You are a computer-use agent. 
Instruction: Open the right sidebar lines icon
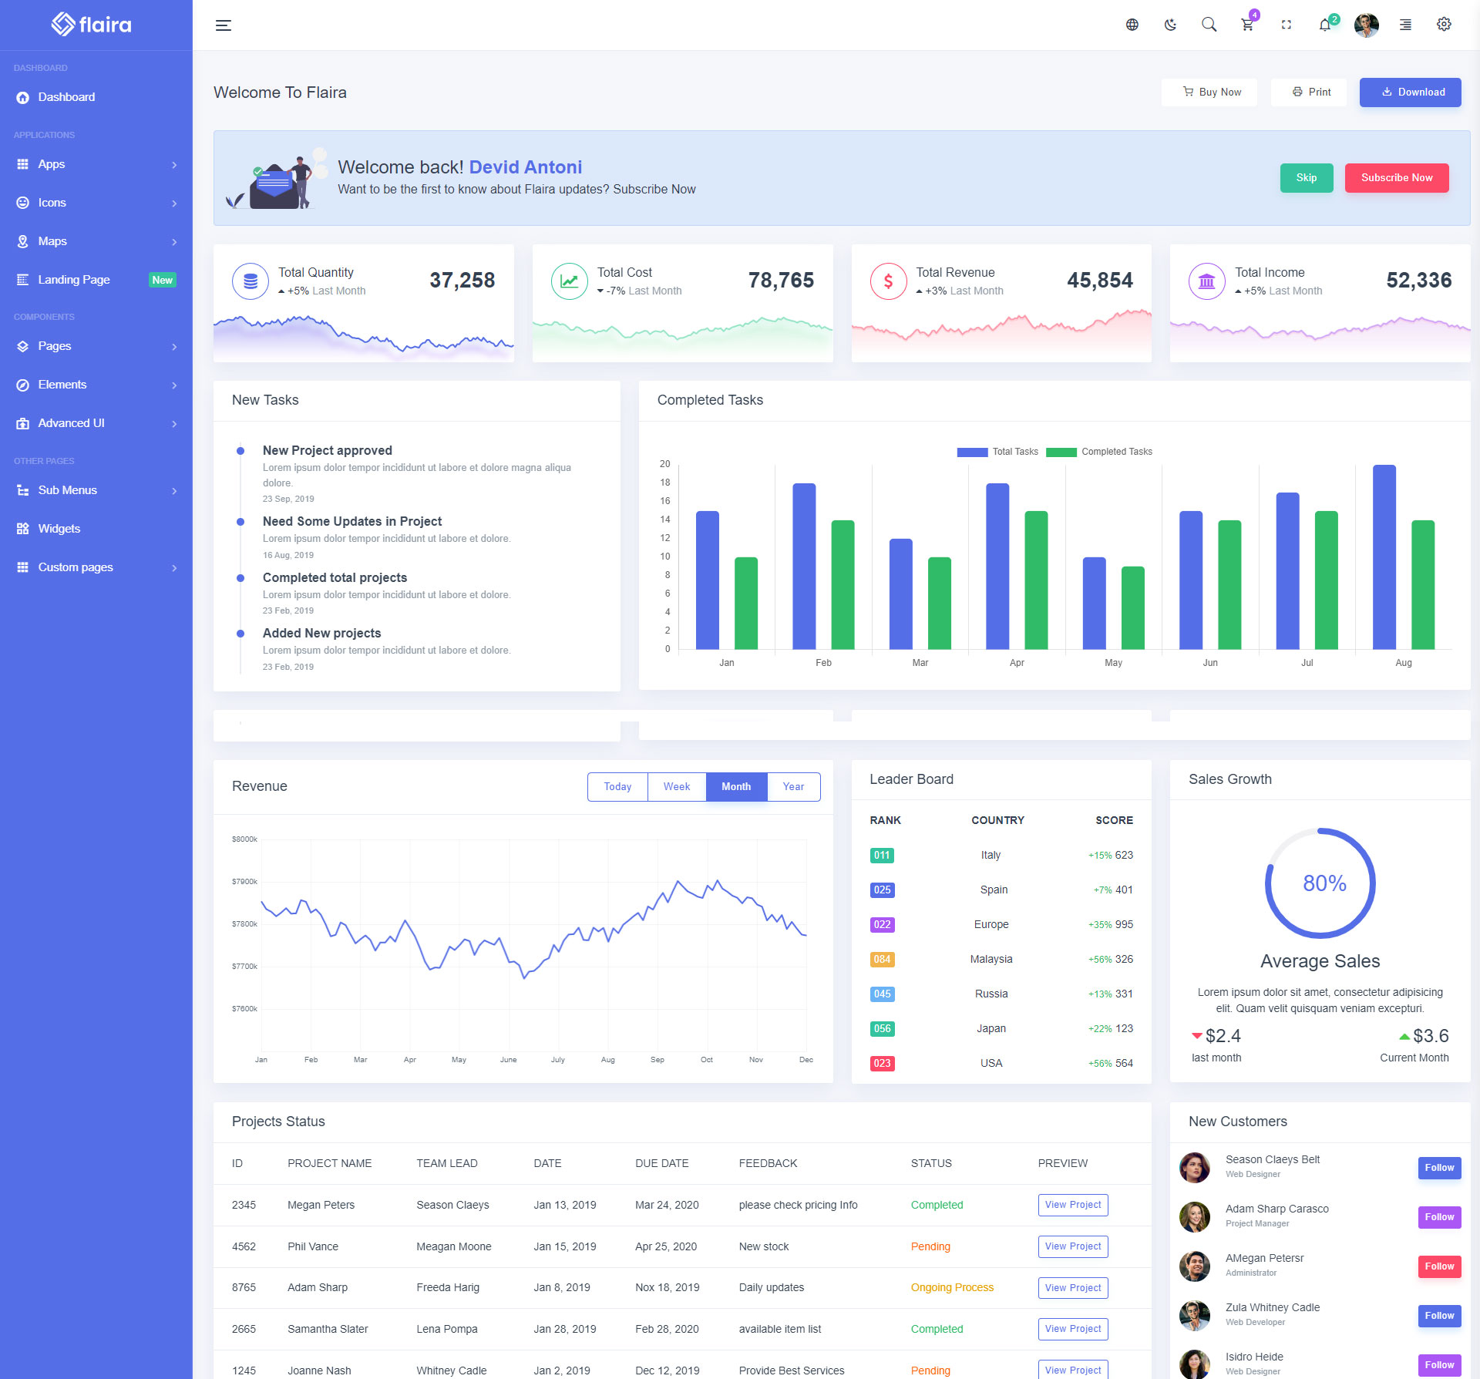tap(1405, 25)
